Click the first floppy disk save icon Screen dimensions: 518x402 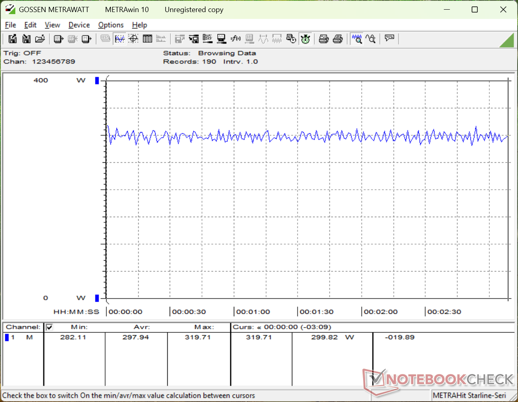[12, 39]
